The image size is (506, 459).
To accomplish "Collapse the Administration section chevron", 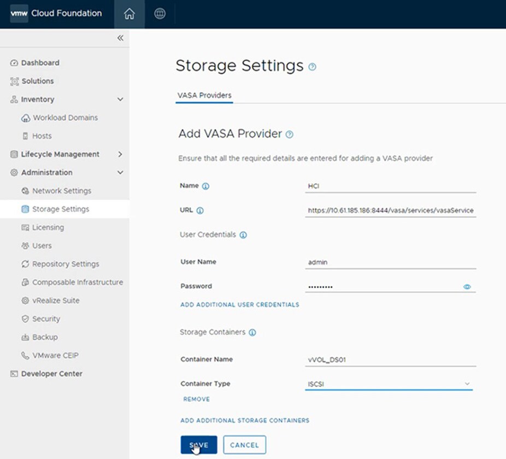I will pos(120,173).
